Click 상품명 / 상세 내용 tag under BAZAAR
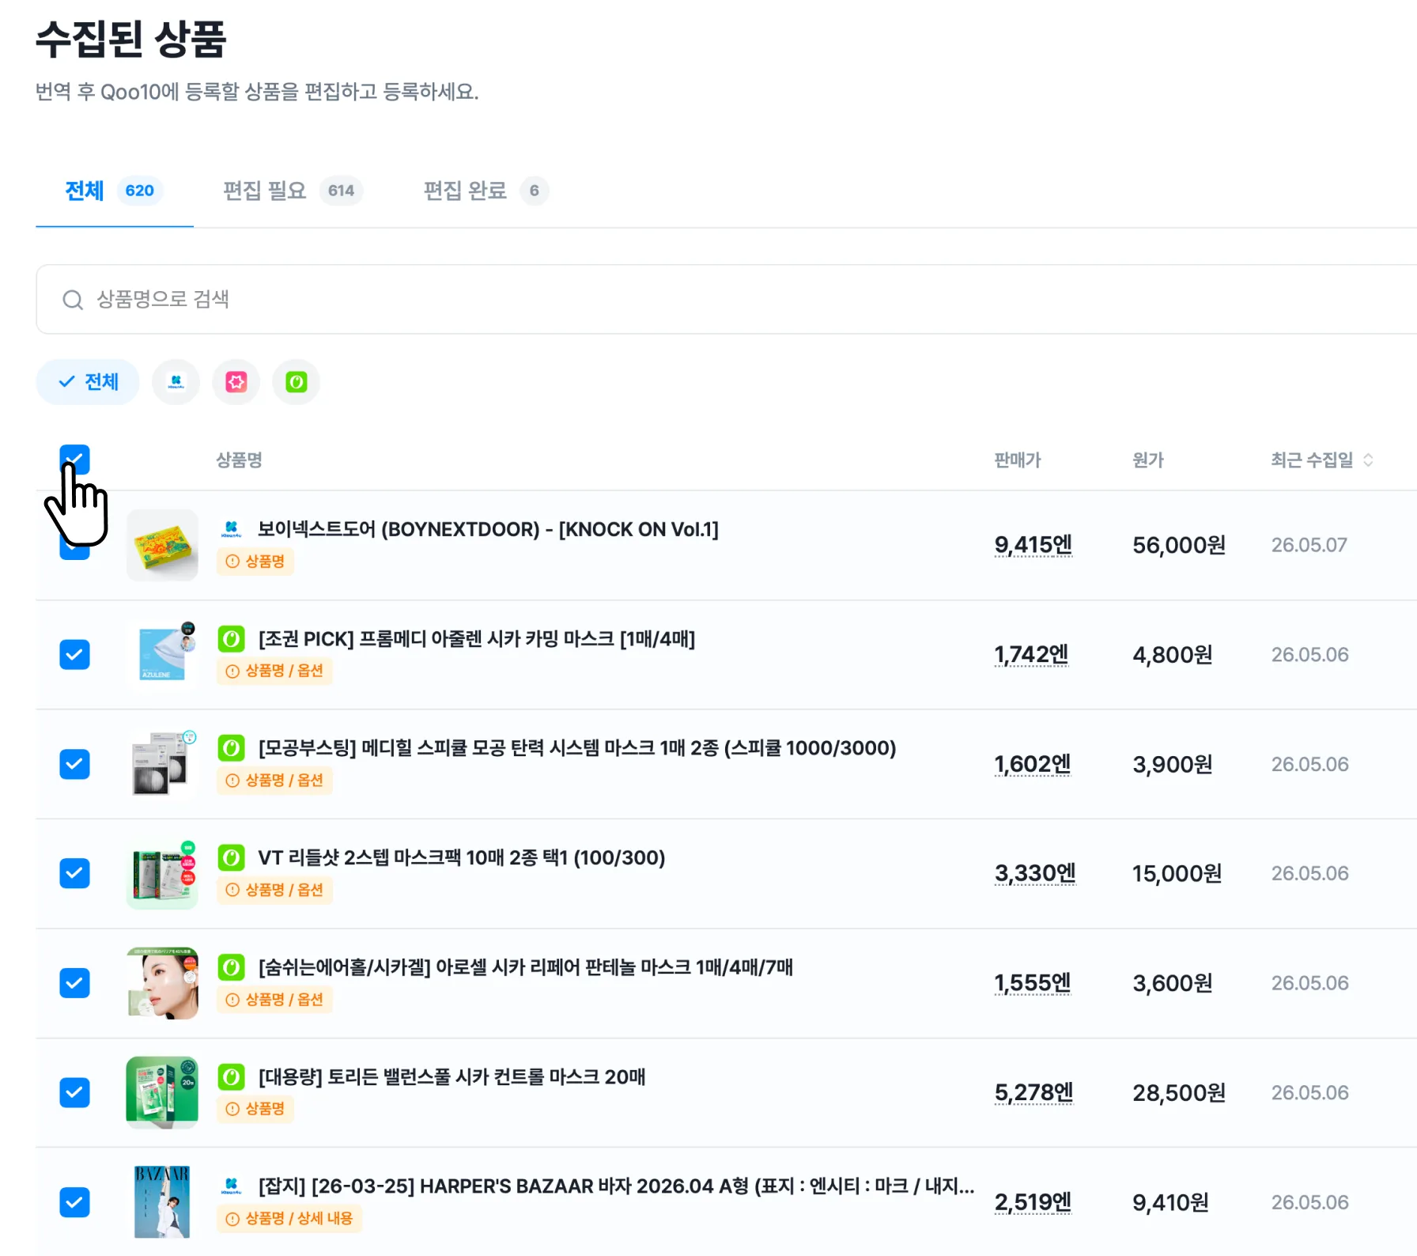 289,1218
